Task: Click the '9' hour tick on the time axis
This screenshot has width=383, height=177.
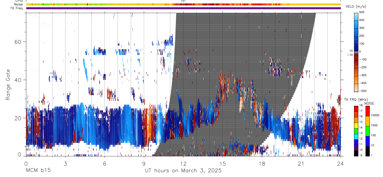Action: (144, 163)
